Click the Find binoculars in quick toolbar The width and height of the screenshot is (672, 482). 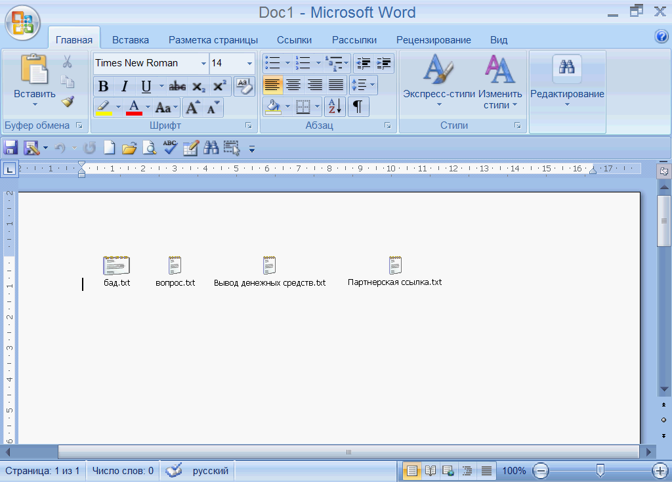tap(211, 148)
